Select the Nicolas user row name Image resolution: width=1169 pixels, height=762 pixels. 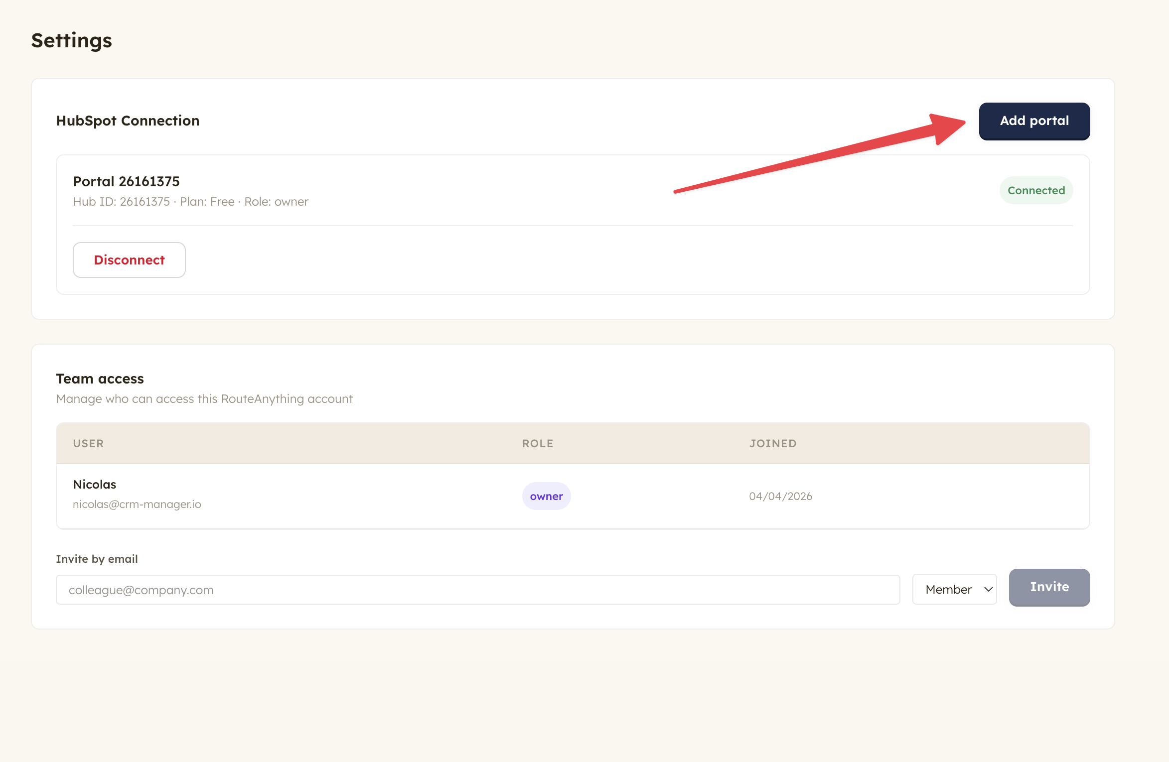94,484
